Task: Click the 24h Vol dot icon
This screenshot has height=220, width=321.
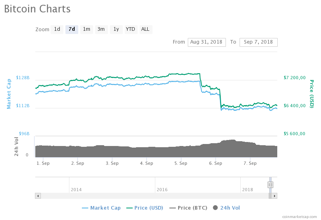Action: tap(215, 208)
